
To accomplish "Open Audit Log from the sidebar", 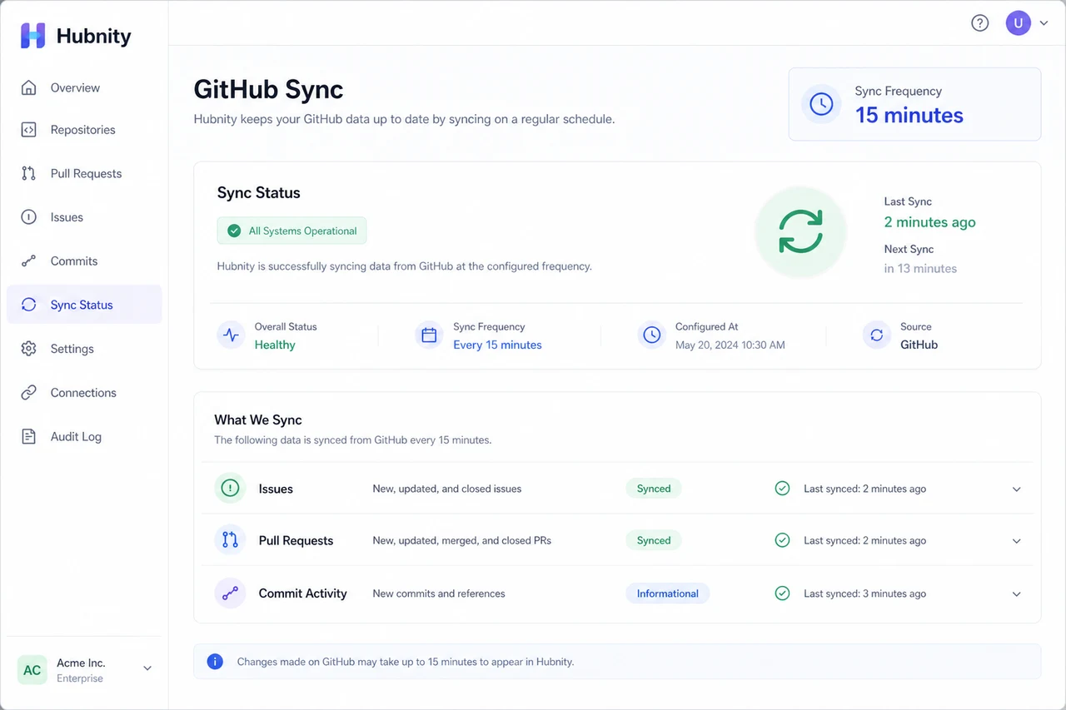I will tap(84, 436).
